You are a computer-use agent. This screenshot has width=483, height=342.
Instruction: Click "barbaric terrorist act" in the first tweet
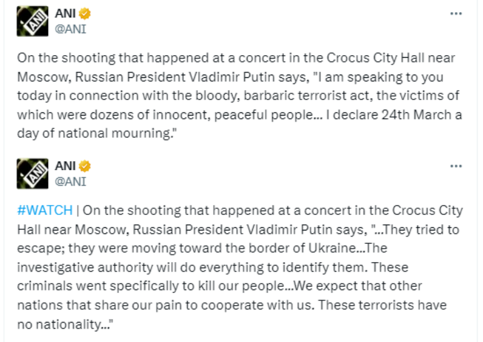pyautogui.click(x=305, y=95)
